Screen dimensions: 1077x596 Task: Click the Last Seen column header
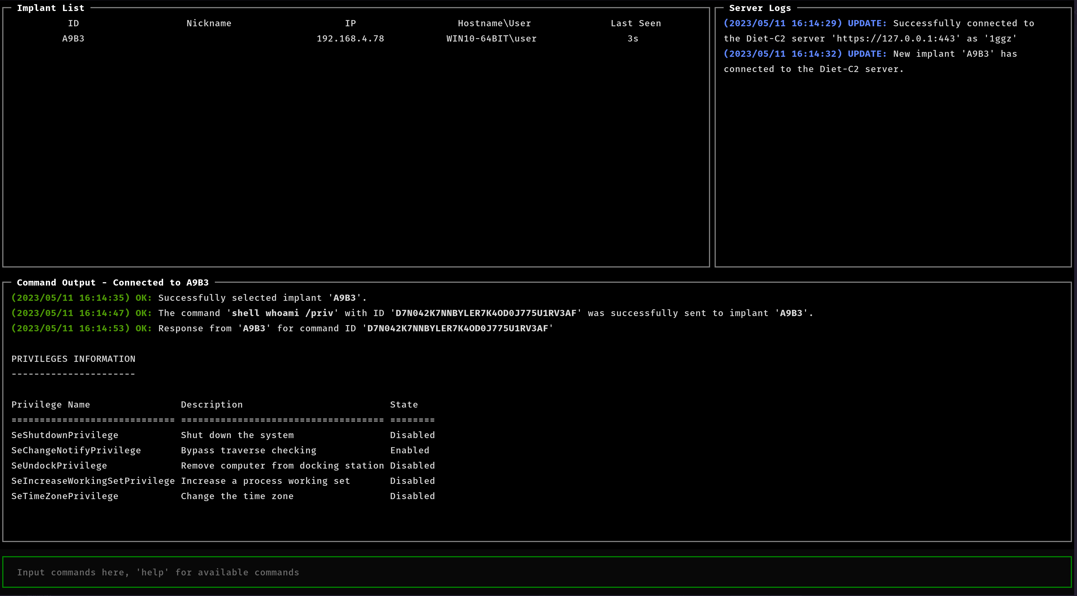coord(635,23)
